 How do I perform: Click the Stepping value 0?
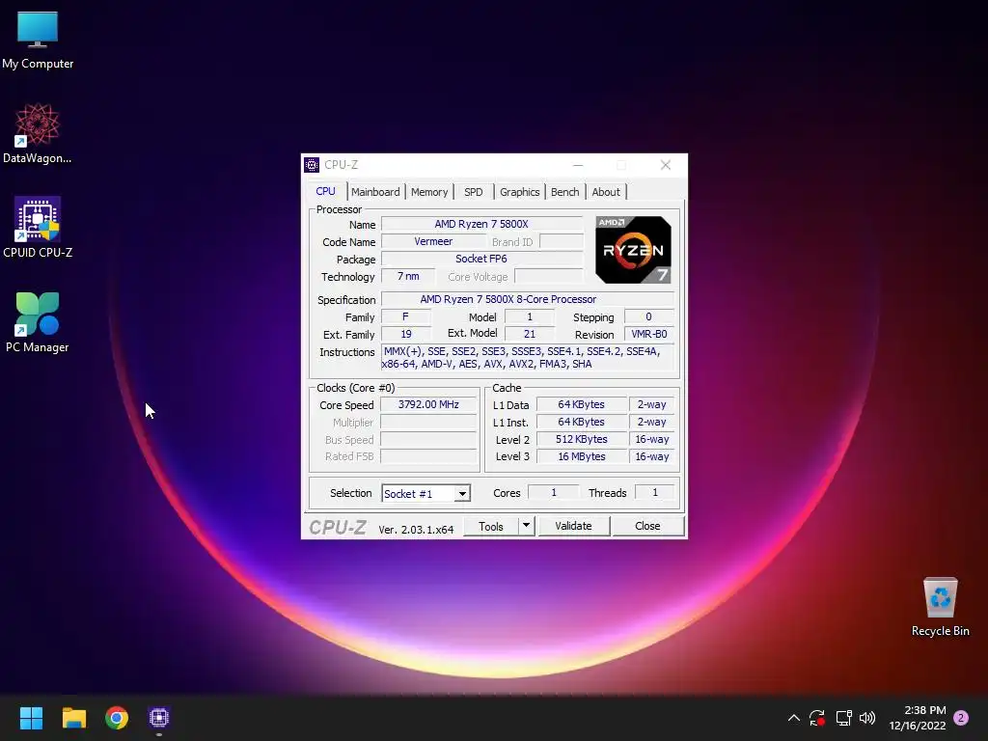(x=649, y=316)
